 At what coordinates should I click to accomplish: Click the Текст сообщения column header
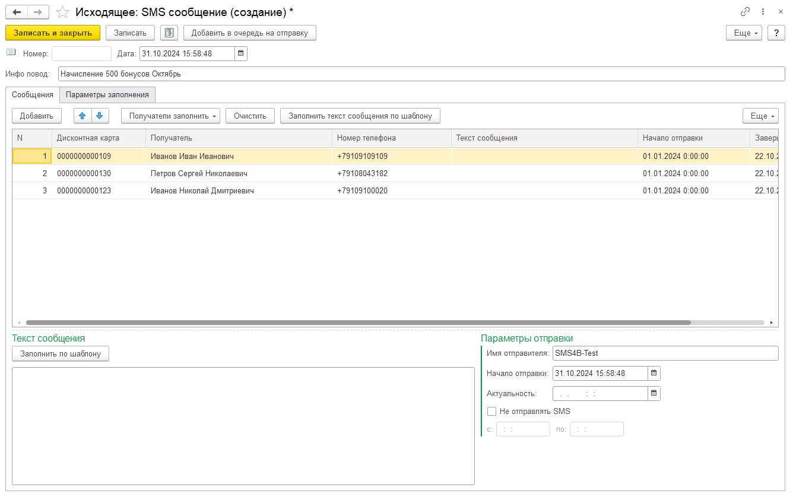(x=545, y=138)
